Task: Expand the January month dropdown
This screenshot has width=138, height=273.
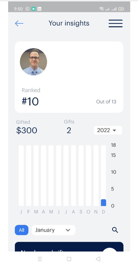Action: (x=53, y=230)
